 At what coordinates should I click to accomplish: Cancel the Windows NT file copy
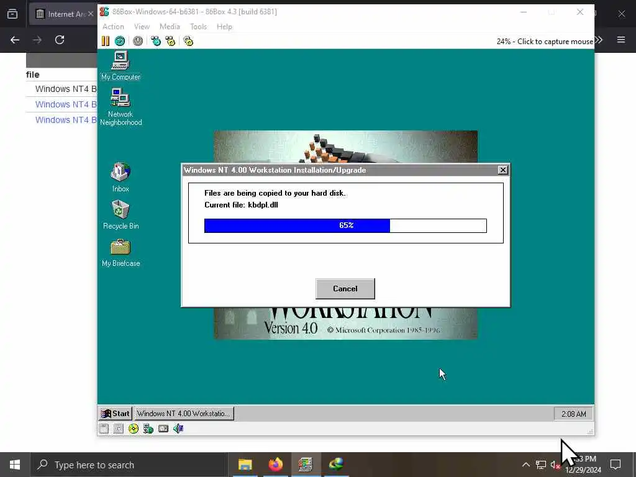tap(345, 289)
